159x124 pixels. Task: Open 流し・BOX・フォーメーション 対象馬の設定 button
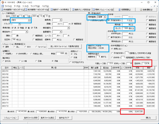65,46
